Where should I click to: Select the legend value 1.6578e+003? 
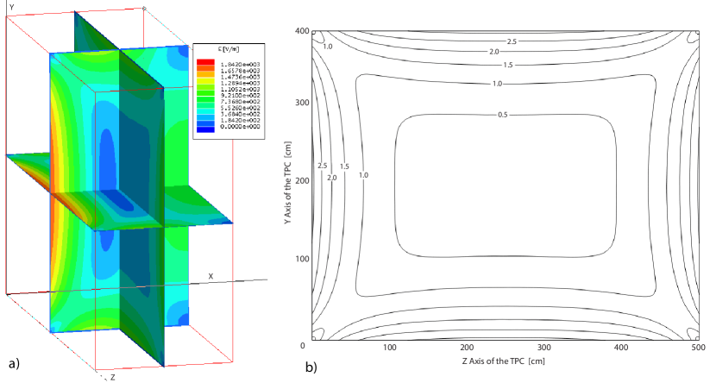(x=241, y=71)
